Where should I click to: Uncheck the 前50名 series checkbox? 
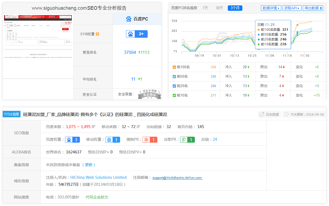pyautogui.click(x=174, y=77)
